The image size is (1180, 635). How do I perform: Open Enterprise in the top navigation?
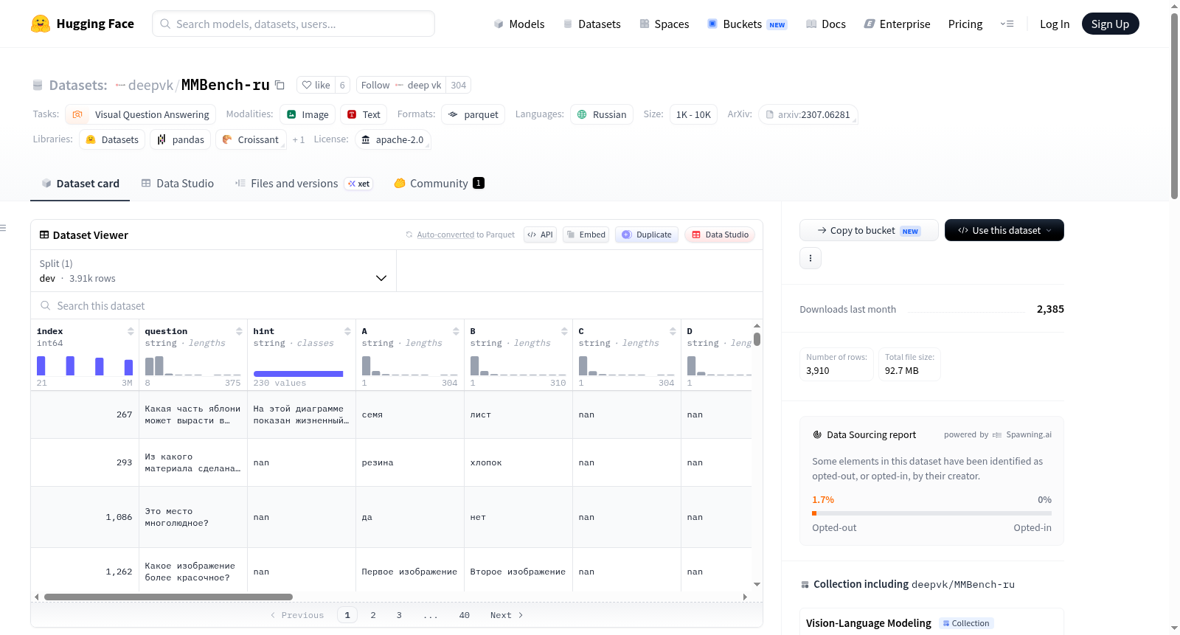(x=897, y=24)
